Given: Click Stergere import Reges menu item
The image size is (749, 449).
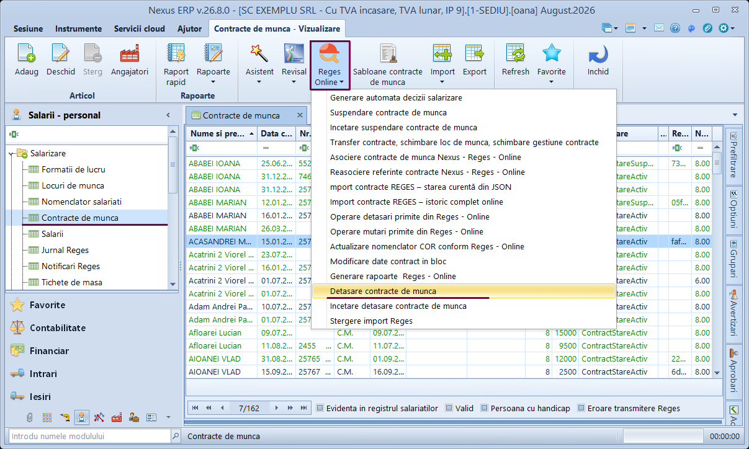Looking at the screenshot, I should tap(371, 321).
